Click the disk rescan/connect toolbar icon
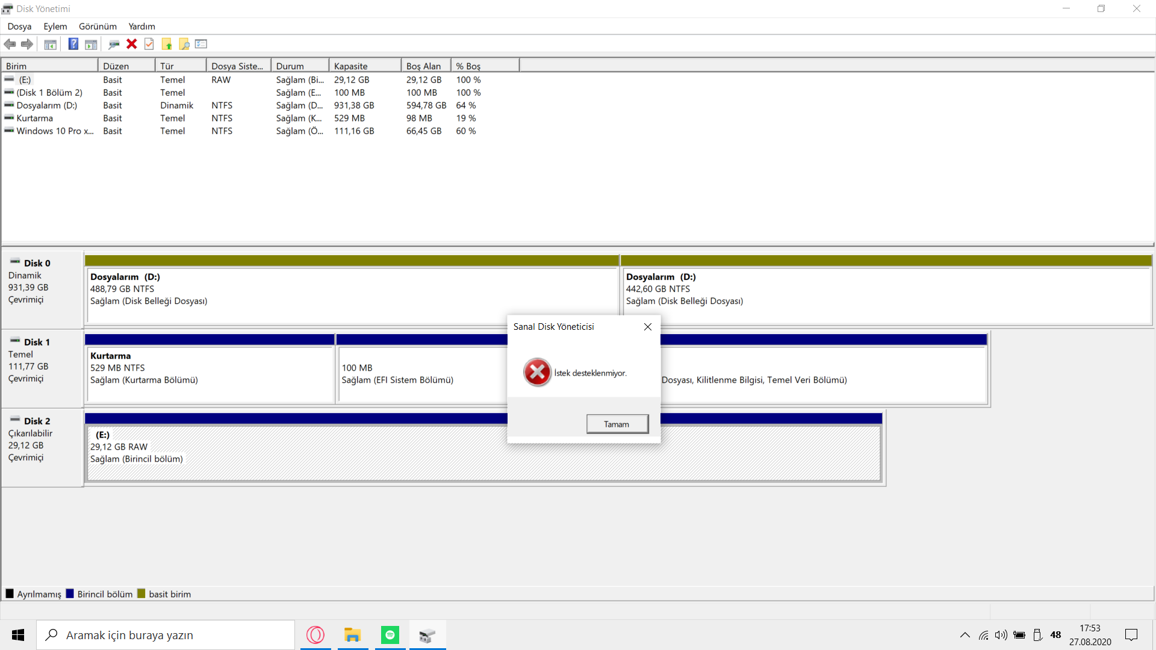1156x650 pixels. click(114, 44)
